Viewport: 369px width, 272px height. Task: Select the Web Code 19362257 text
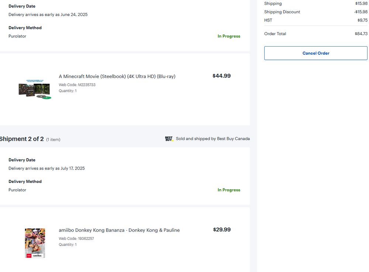[x=76, y=239]
